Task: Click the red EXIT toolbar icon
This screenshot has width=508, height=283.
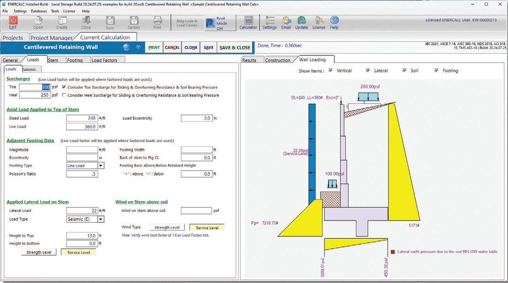Action: pyautogui.click(x=13, y=23)
